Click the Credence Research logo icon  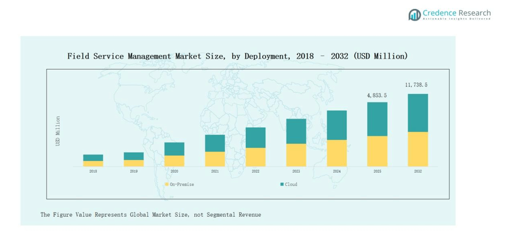click(415, 15)
